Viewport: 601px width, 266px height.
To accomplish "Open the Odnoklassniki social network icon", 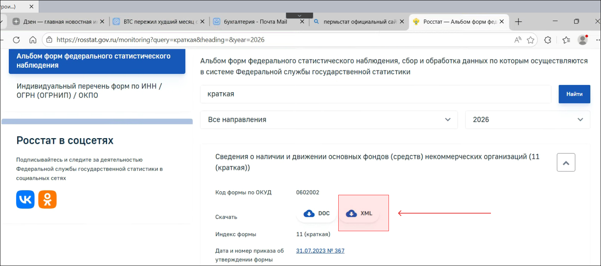I will [48, 199].
